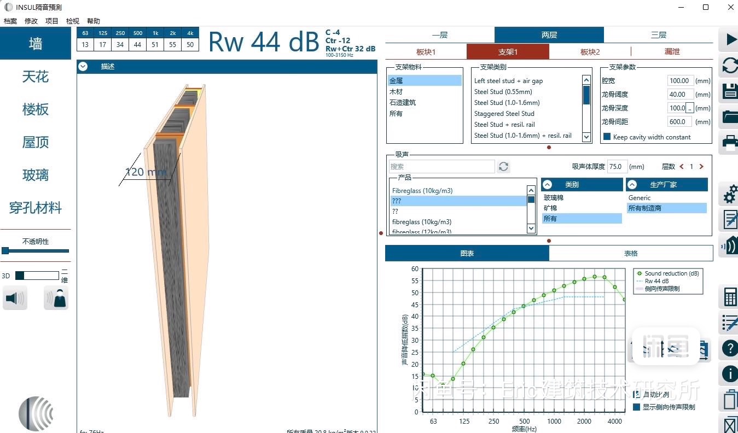Click the refresh icon in right toolbar
The width and height of the screenshot is (738, 433).
tap(730, 66)
